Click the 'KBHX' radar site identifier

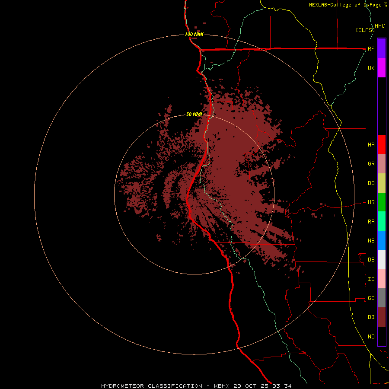222,386
